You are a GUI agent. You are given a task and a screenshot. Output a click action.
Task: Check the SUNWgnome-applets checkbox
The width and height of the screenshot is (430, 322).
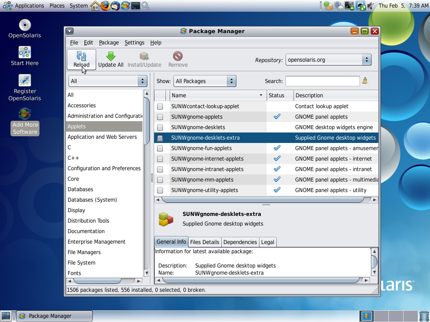(x=160, y=117)
